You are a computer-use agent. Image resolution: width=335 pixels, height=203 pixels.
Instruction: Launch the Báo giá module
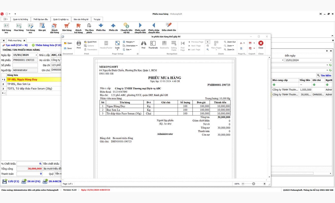(x=42, y=27)
